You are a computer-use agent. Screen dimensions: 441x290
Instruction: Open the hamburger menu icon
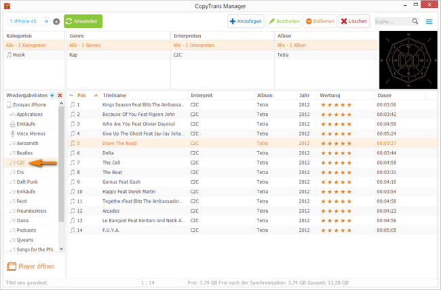pos(429,22)
